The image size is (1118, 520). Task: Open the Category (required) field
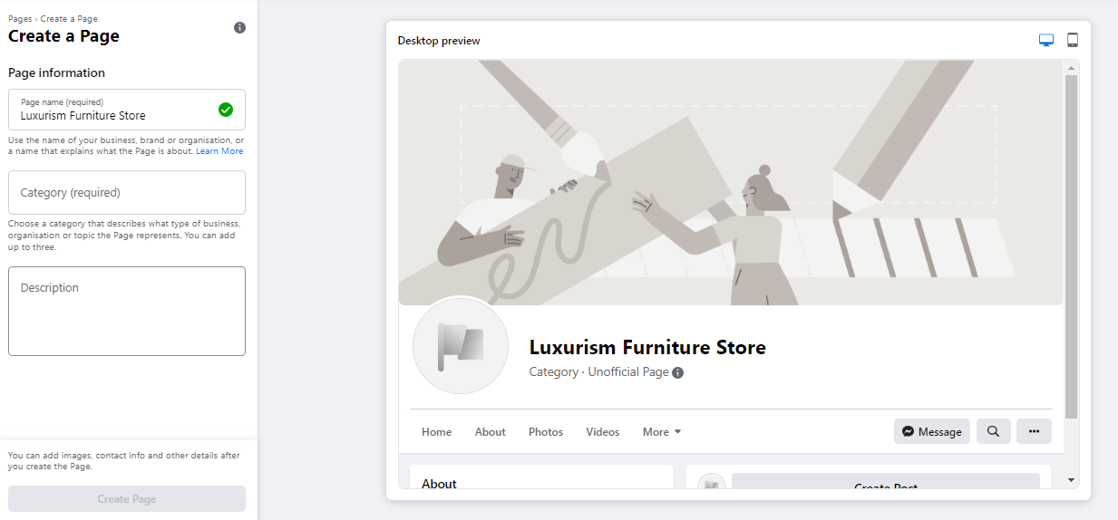pos(127,193)
